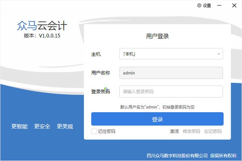Screen dimensions: 242x161
Task: Click the 忘记密码 link
Action: tap(213, 131)
